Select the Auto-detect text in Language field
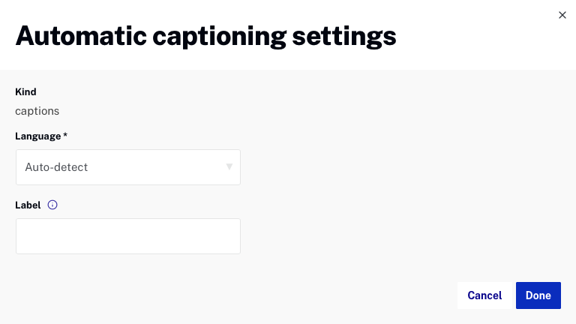This screenshot has height=324, width=576. click(x=56, y=167)
